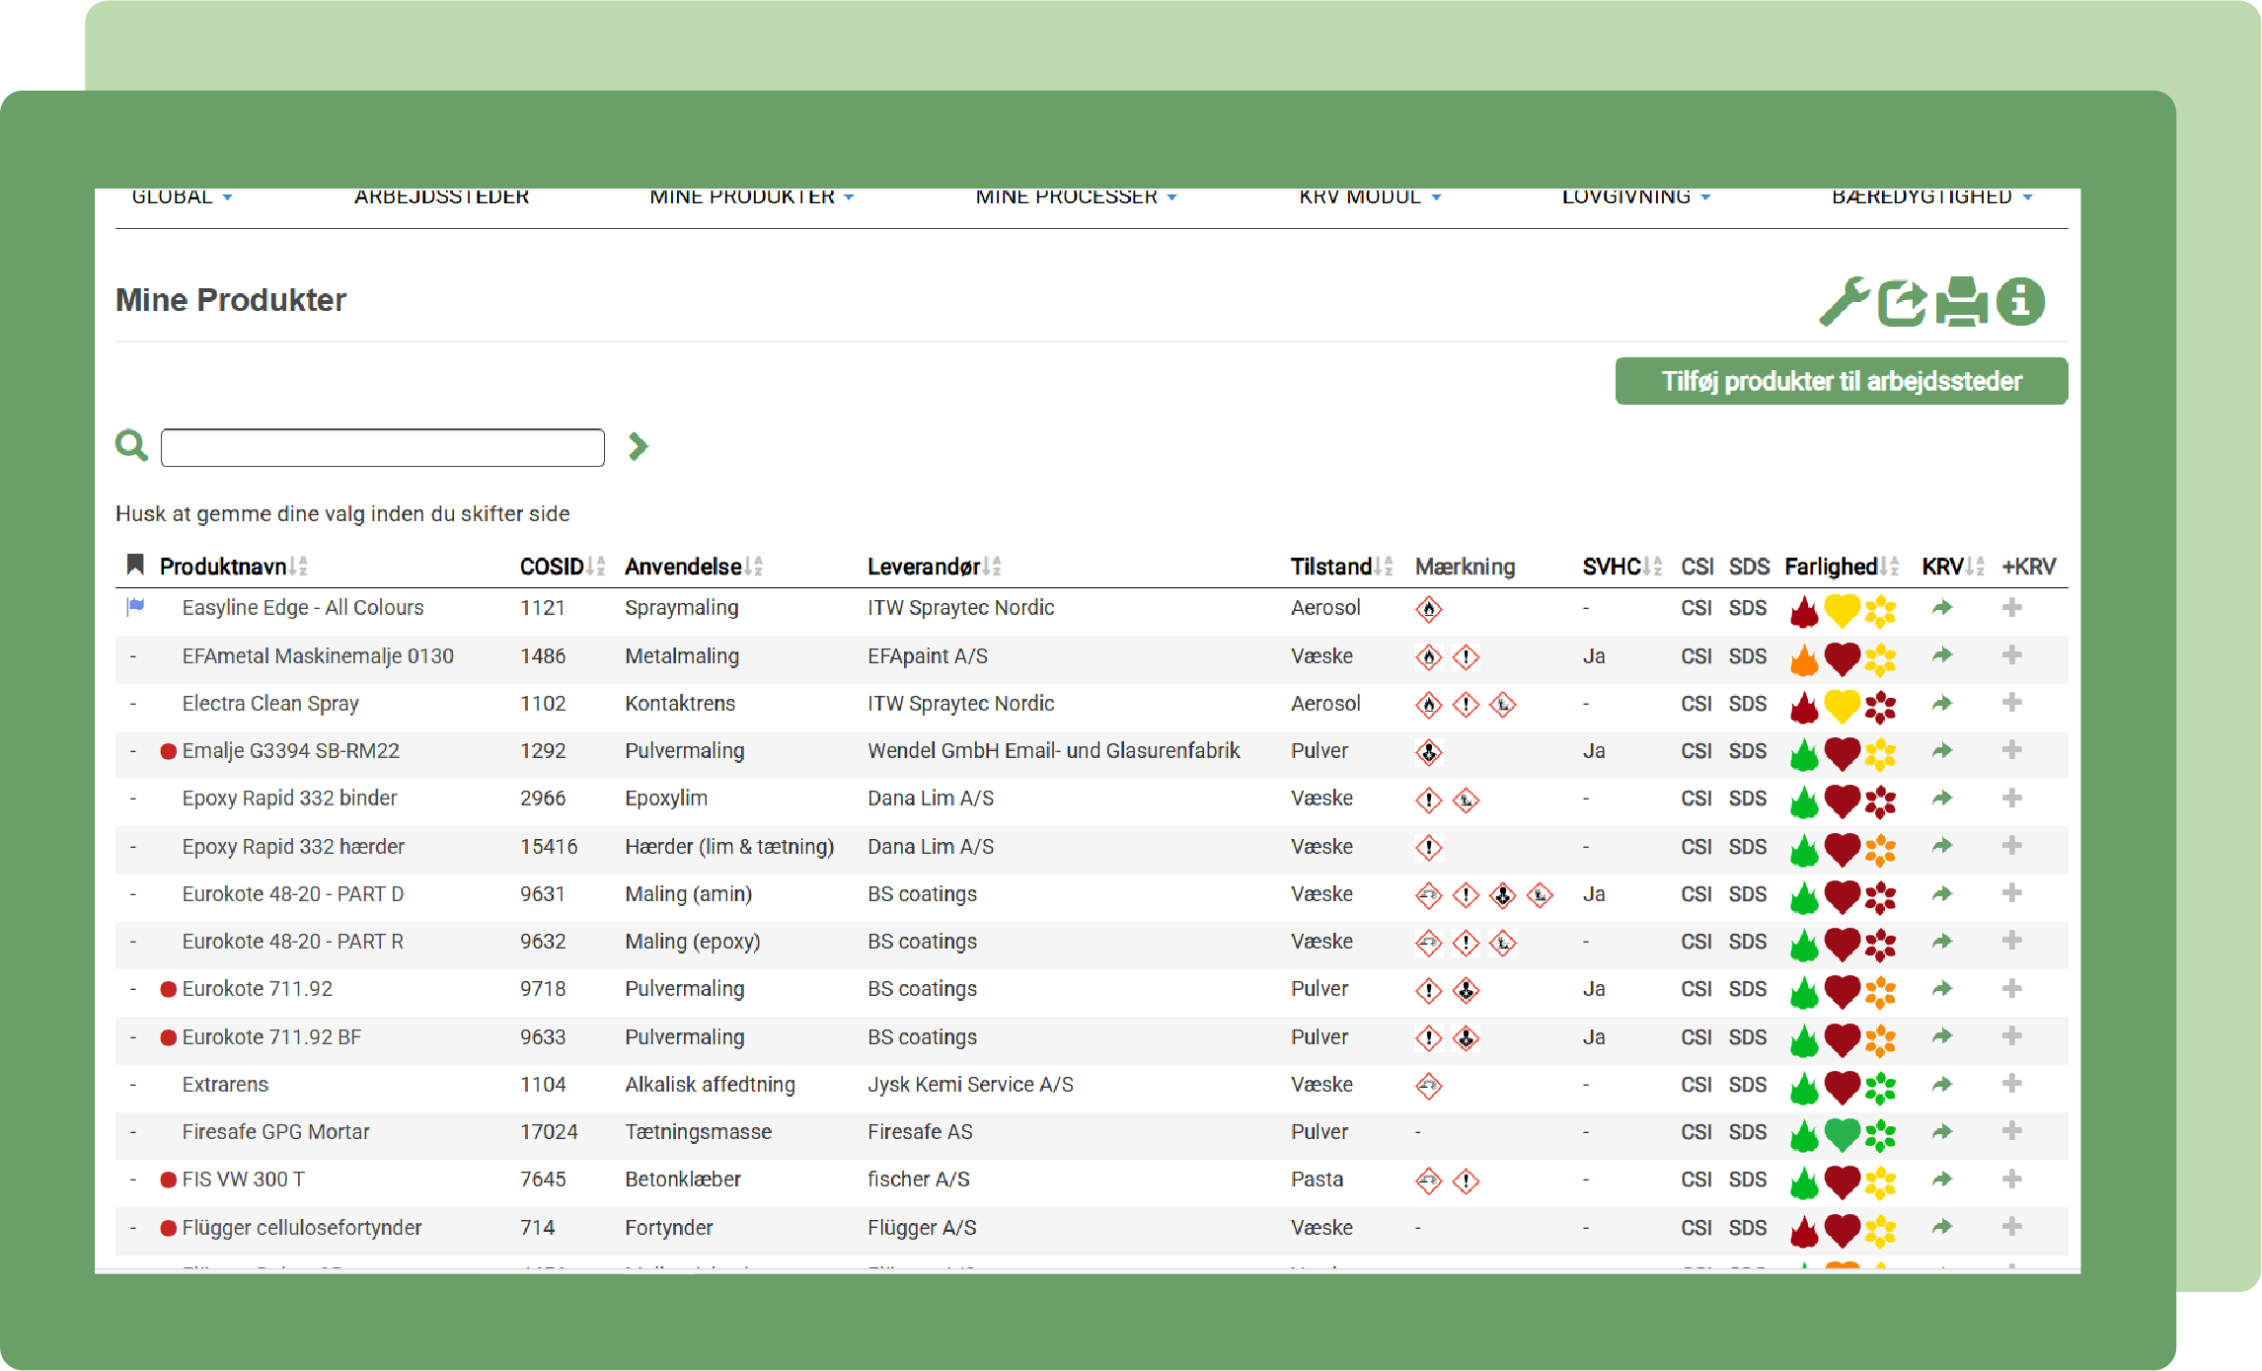Click green heart hazard icon for Firesafe
This screenshot has width=2262, height=1371.
[1842, 1133]
